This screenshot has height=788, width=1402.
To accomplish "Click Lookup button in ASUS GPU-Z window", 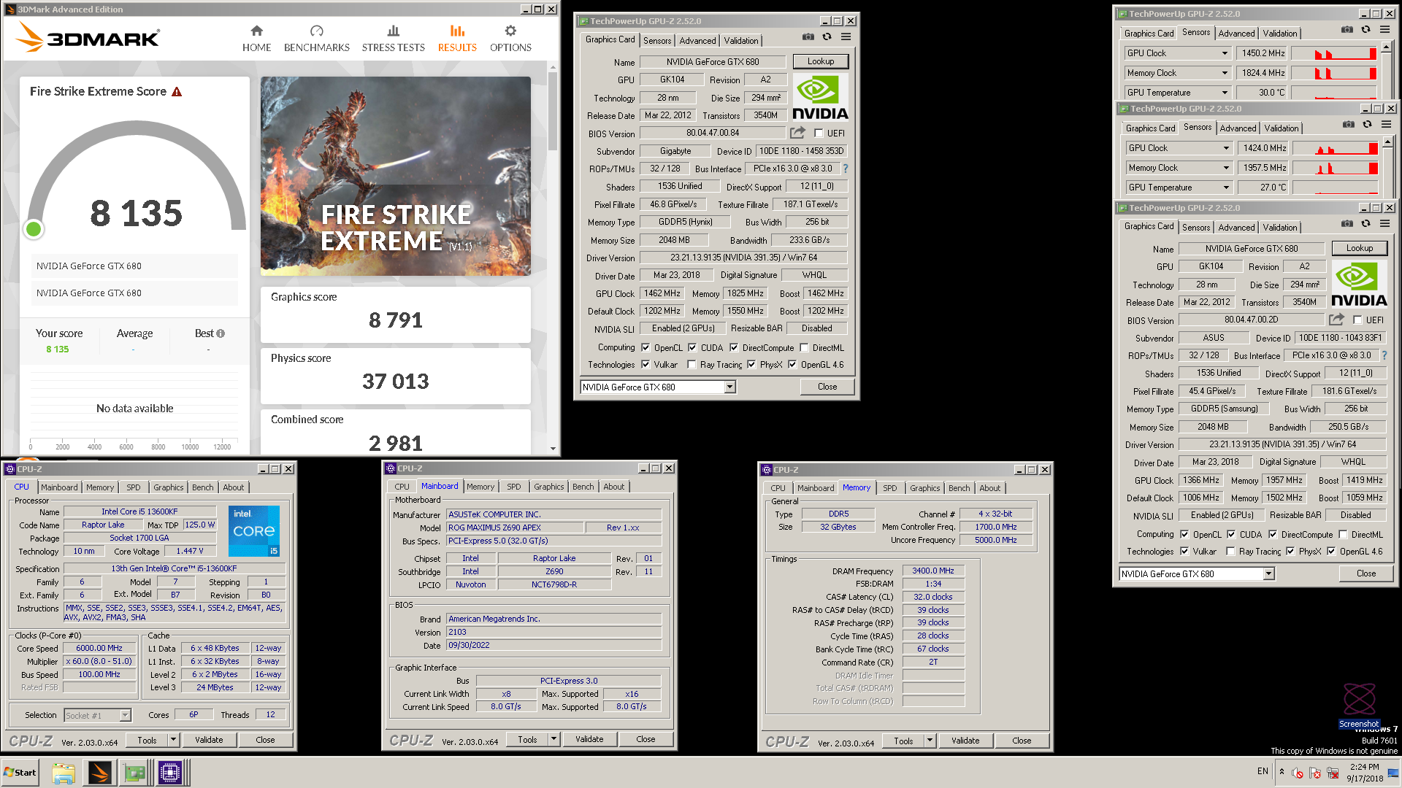I will point(1360,248).
